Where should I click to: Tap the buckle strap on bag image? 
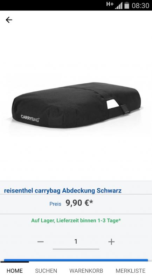click(125, 109)
